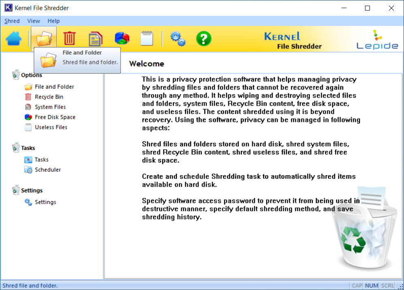
Task: Click the Home toolbar icon
Action: tap(14, 38)
